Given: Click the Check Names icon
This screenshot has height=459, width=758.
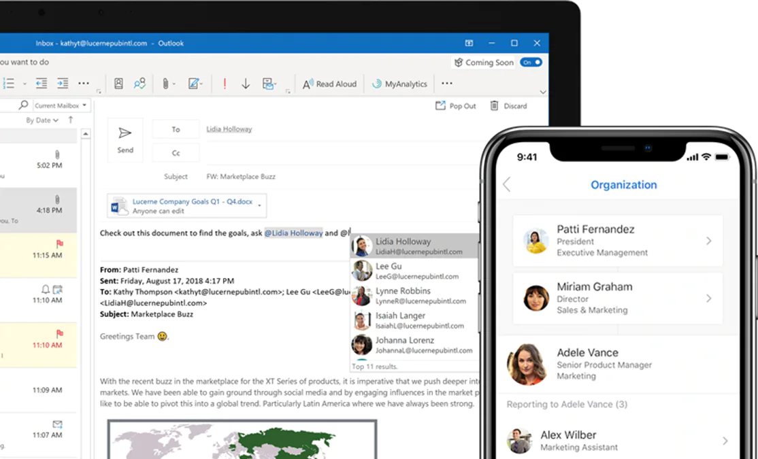Looking at the screenshot, I should [x=139, y=84].
